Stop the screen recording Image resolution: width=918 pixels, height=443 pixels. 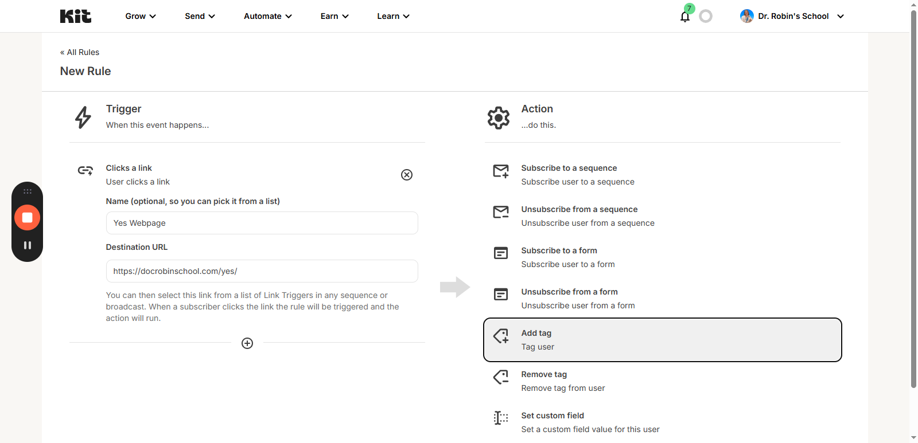point(27,218)
